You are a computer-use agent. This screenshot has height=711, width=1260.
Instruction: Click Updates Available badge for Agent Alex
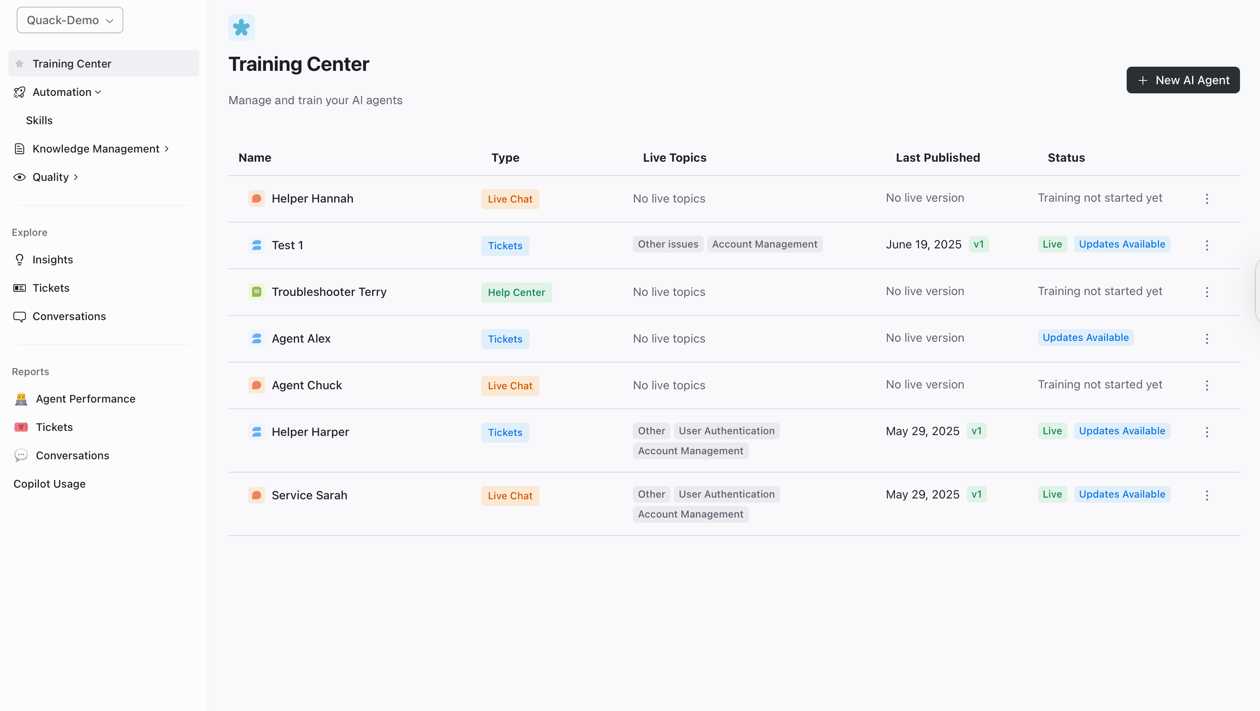[1085, 338]
